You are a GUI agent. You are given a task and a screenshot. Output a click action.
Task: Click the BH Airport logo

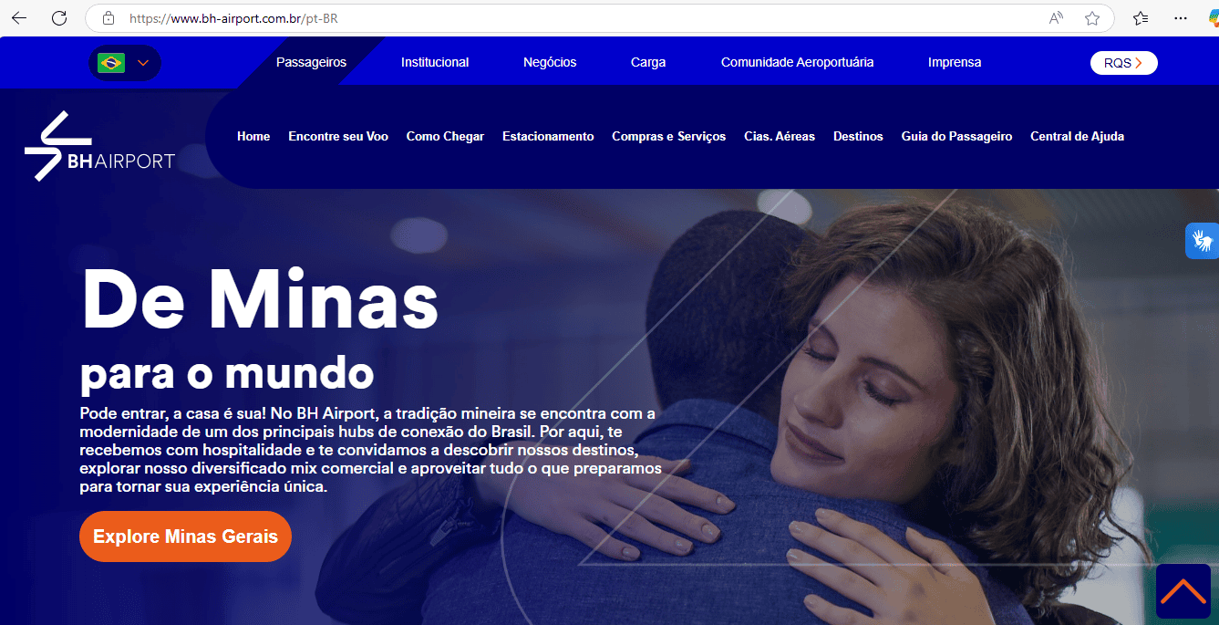pos(99,146)
